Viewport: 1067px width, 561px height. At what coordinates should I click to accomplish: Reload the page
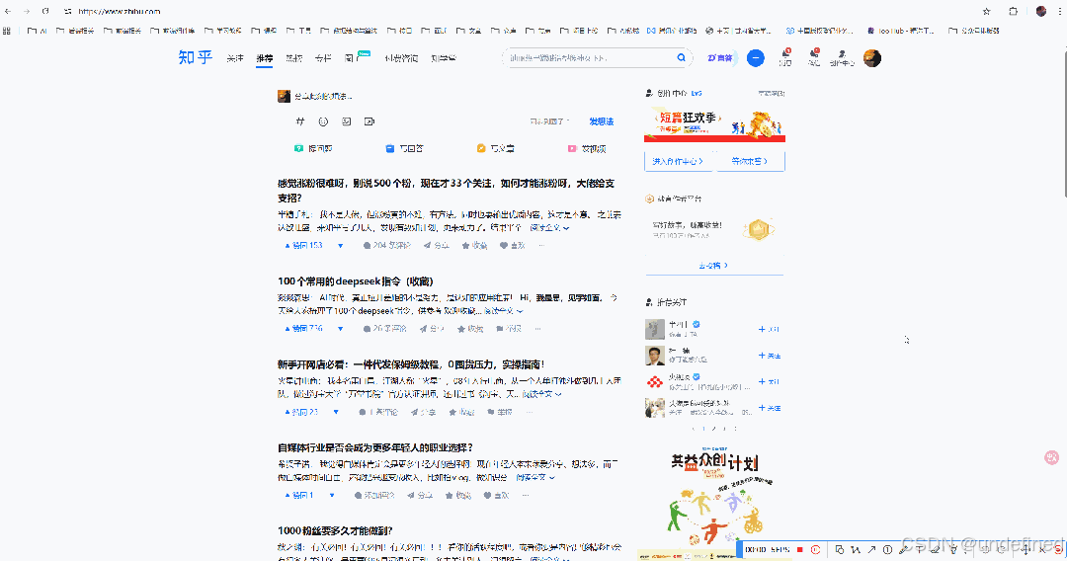pos(45,12)
